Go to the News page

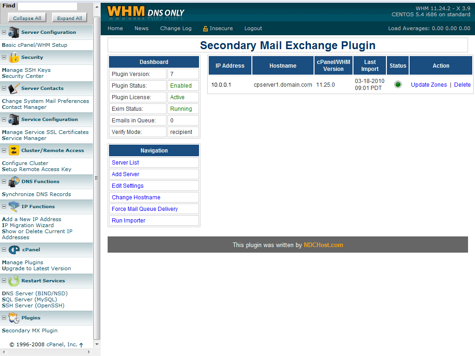point(141,28)
